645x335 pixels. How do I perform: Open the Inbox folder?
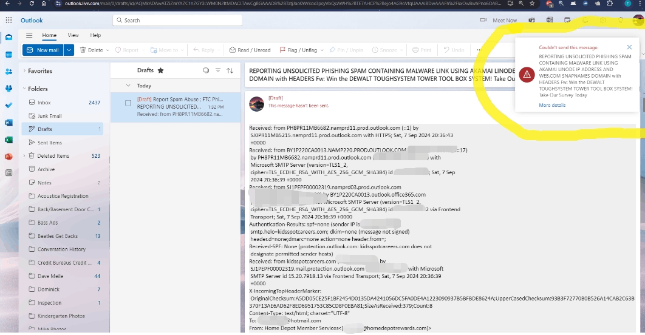point(62,103)
